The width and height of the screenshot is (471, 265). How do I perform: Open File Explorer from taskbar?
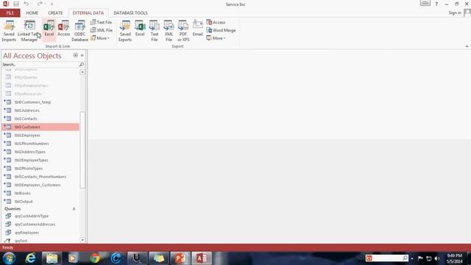click(x=52, y=258)
